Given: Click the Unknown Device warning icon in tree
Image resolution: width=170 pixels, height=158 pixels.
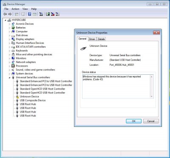Looking at the screenshot, I should [17, 96].
